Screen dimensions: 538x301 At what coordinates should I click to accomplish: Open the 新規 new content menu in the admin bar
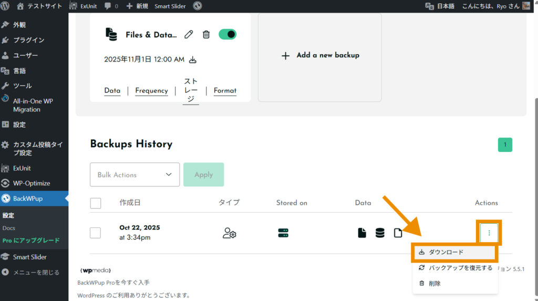tap(137, 6)
